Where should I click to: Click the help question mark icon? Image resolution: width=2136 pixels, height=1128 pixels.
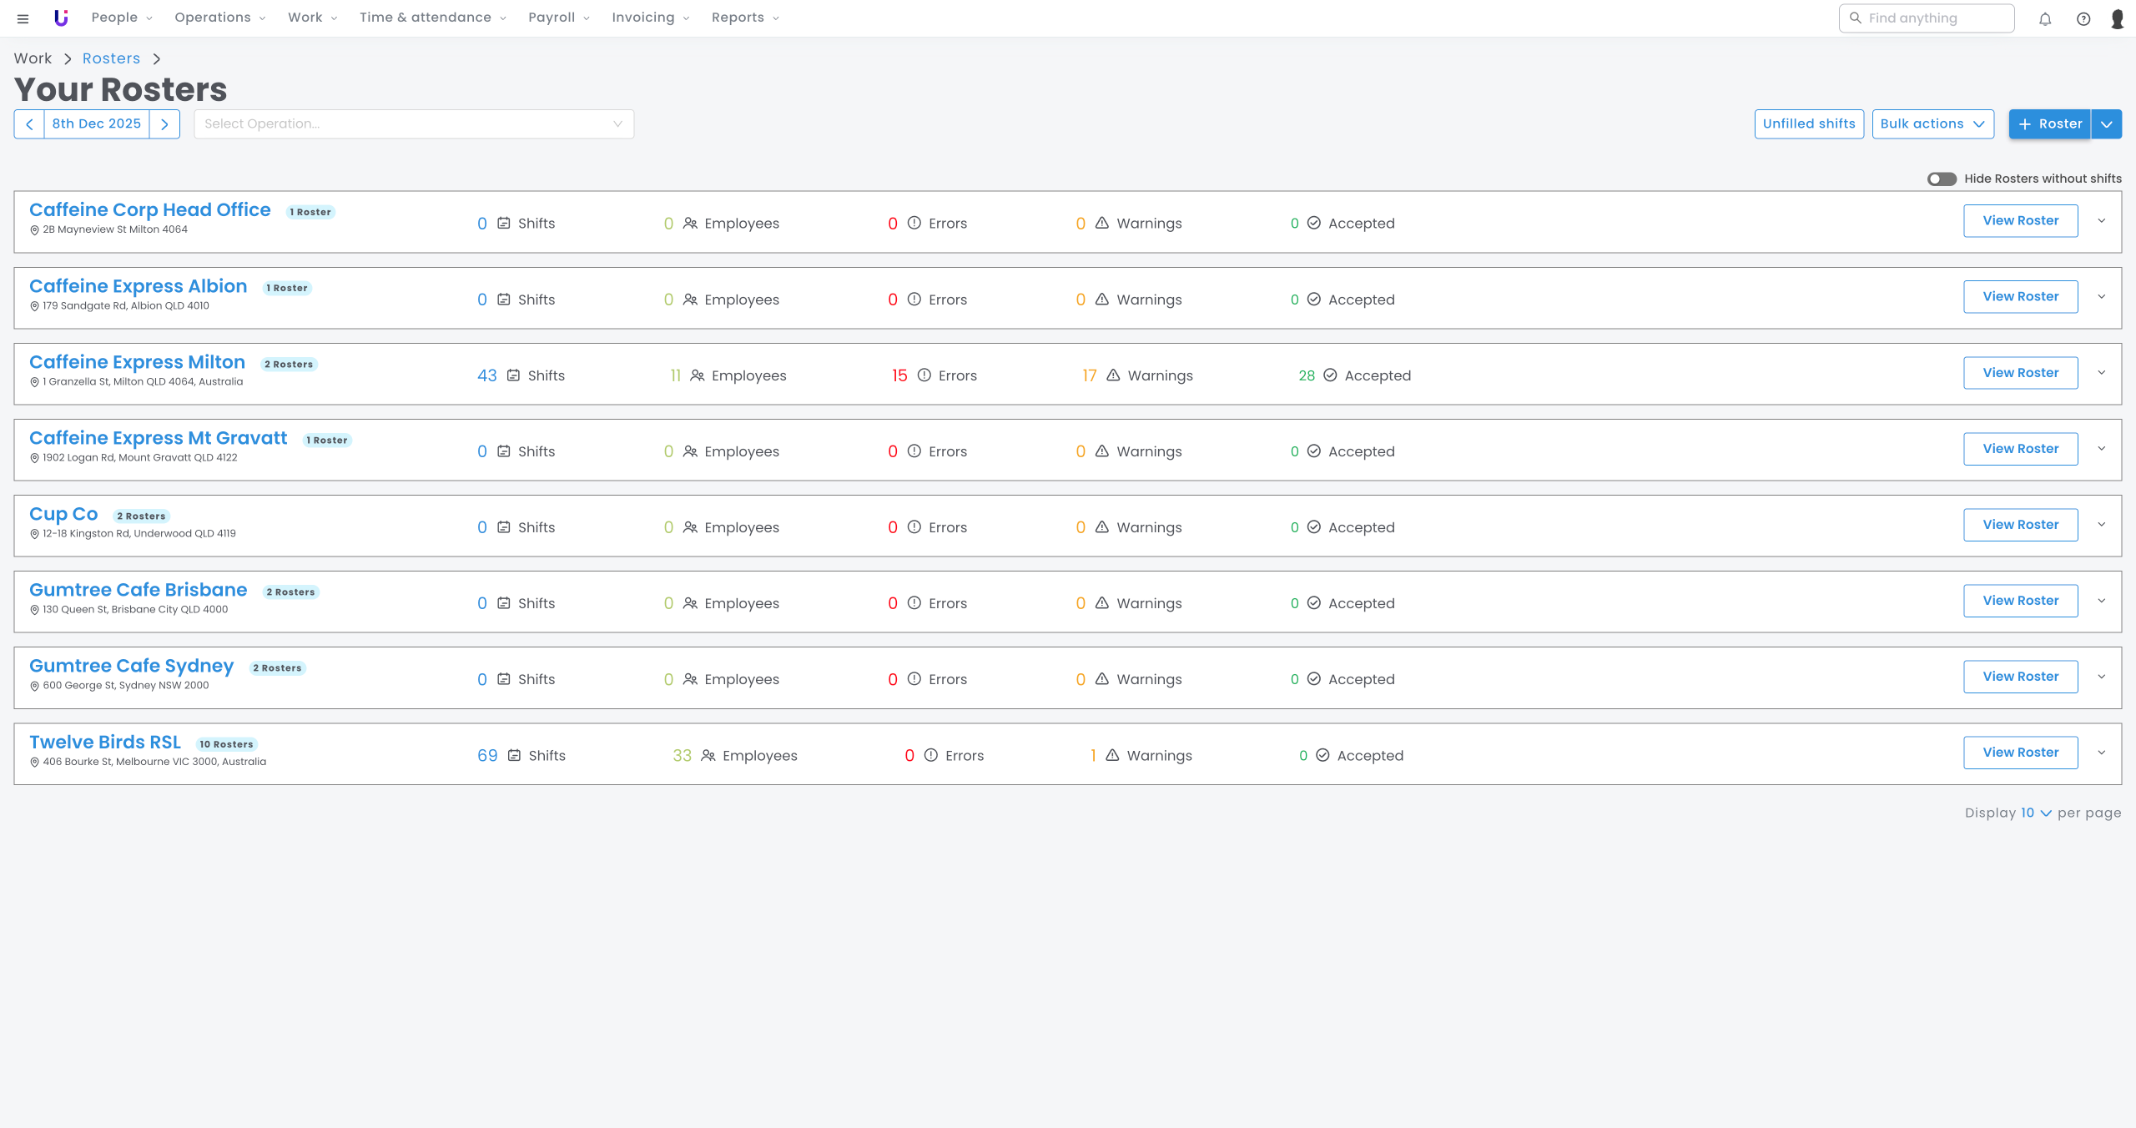2083,18
